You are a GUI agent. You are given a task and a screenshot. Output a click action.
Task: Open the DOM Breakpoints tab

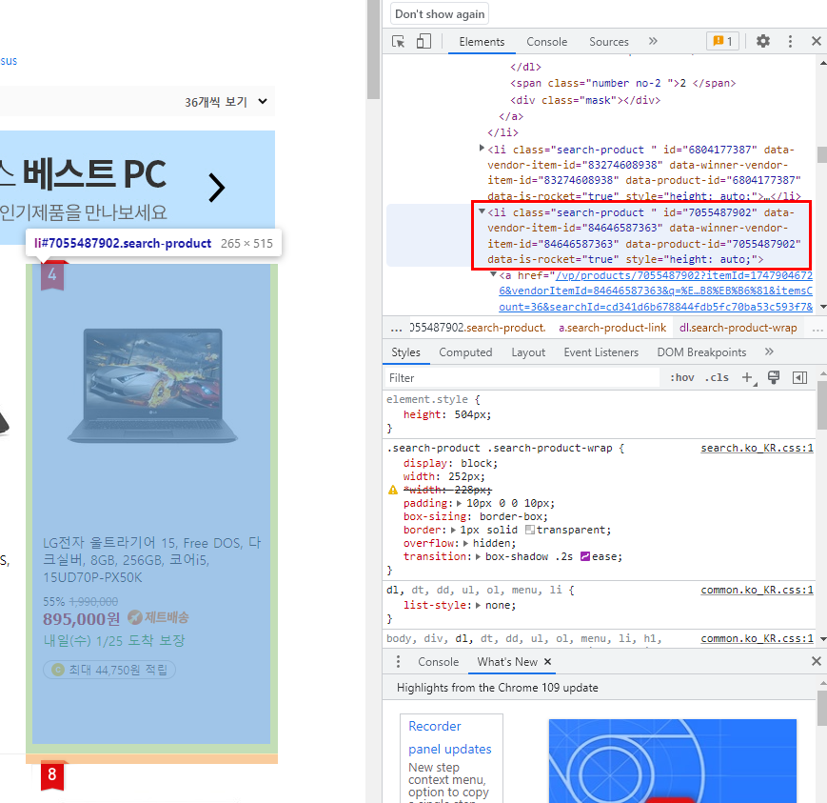(701, 352)
